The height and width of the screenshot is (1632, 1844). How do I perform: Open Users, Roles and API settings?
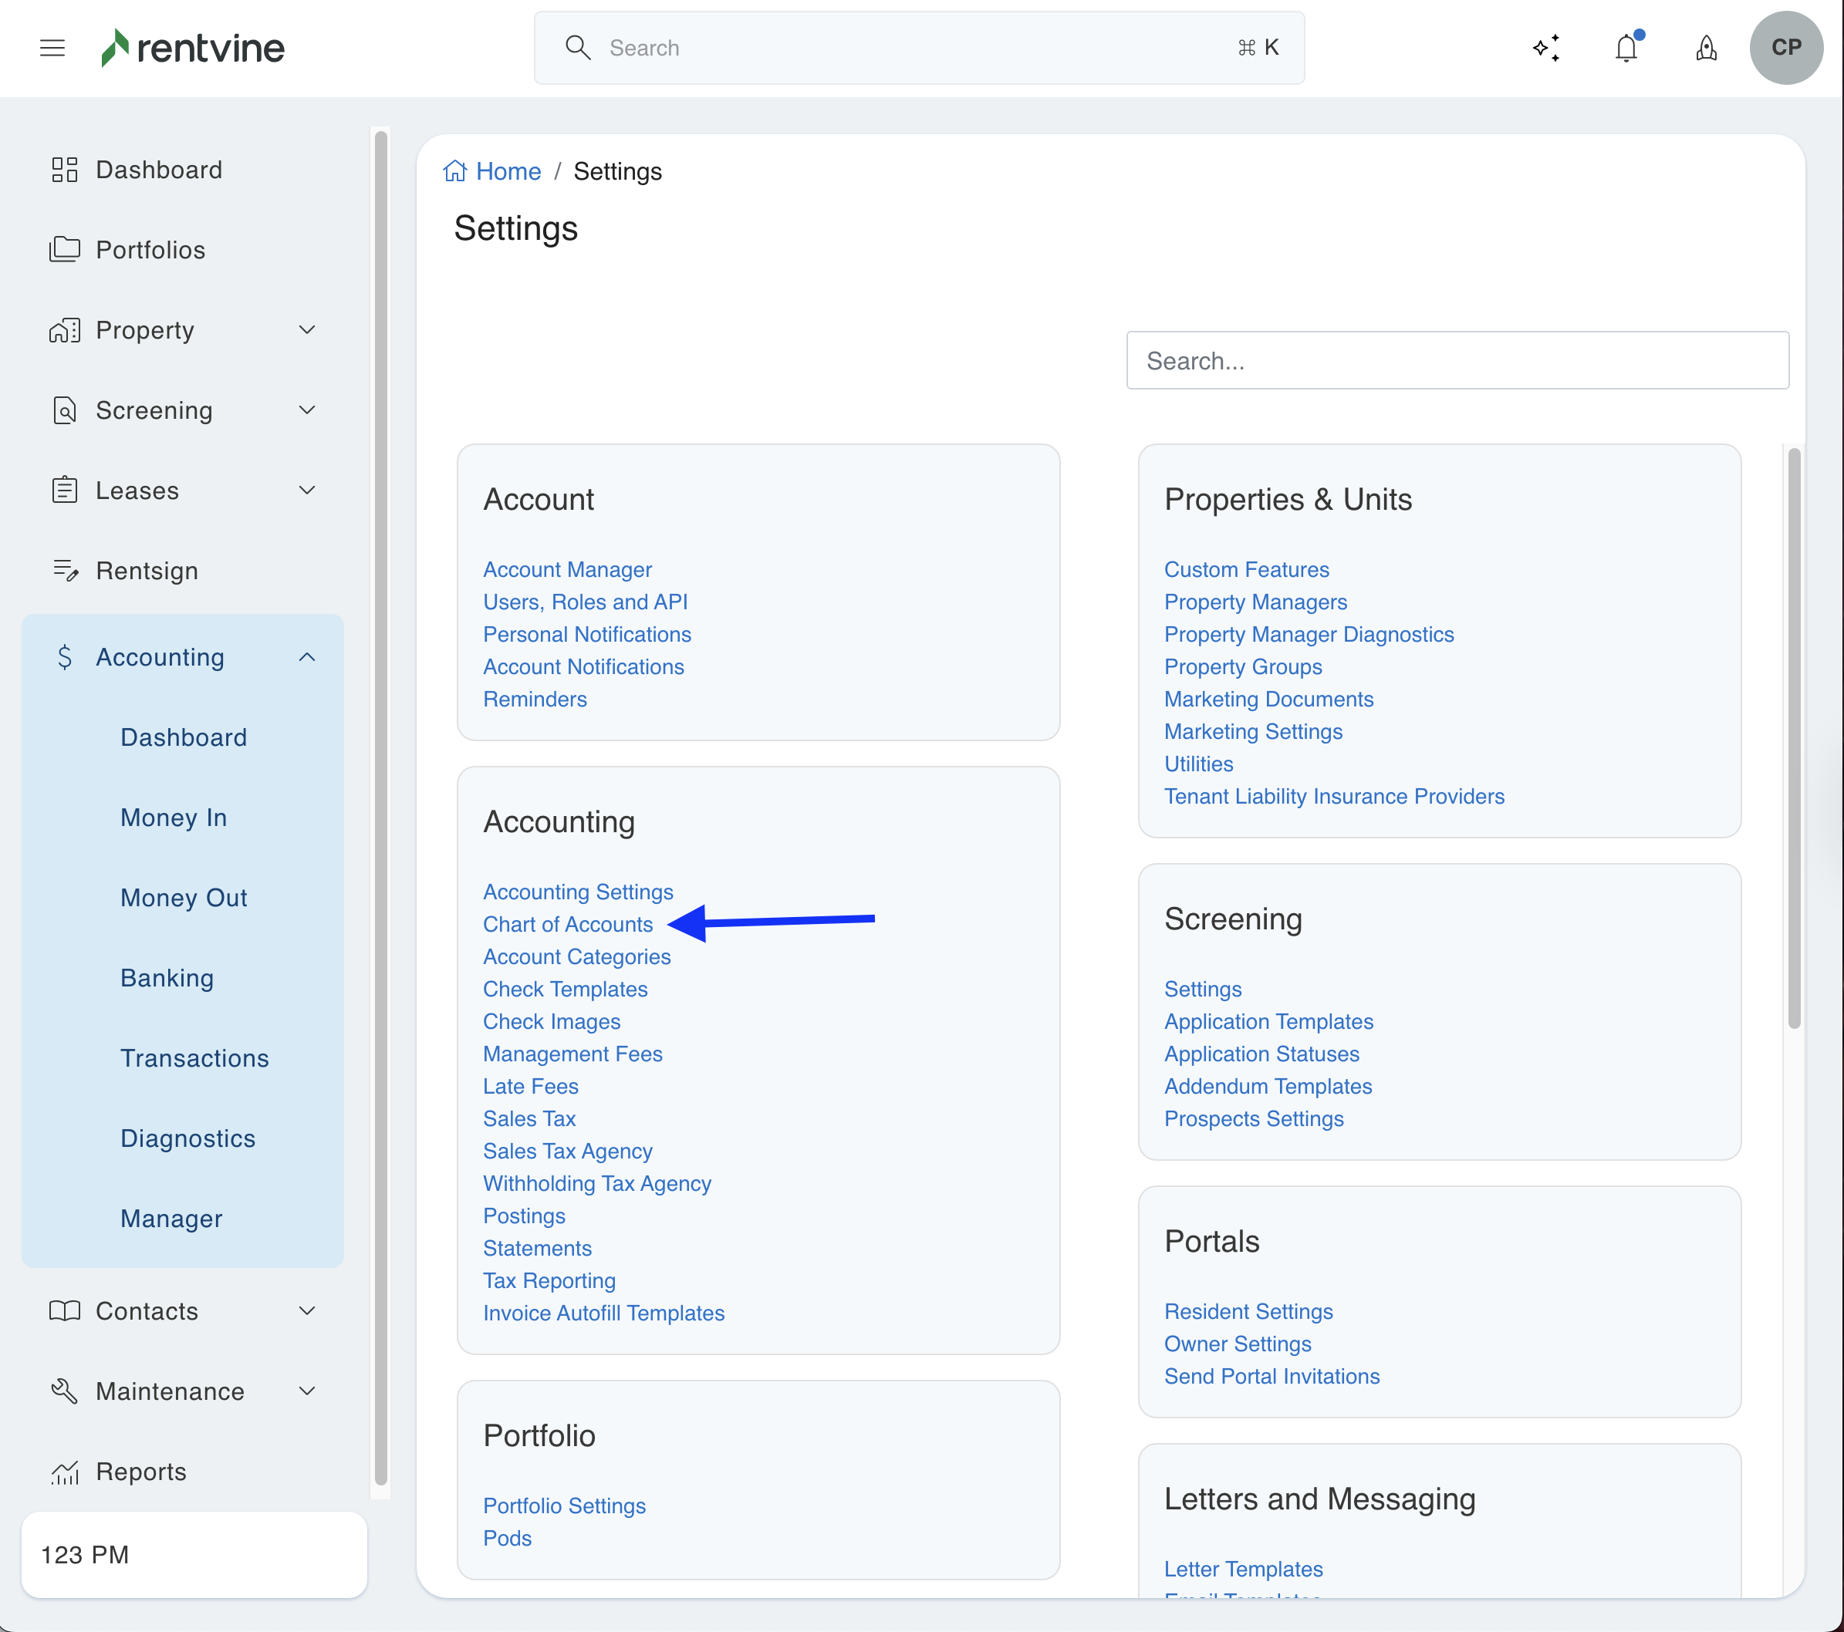[x=585, y=602]
